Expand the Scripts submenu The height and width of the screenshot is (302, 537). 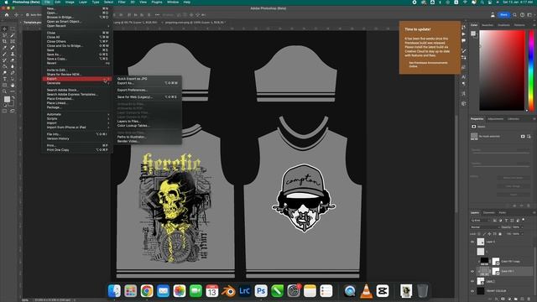click(78, 118)
